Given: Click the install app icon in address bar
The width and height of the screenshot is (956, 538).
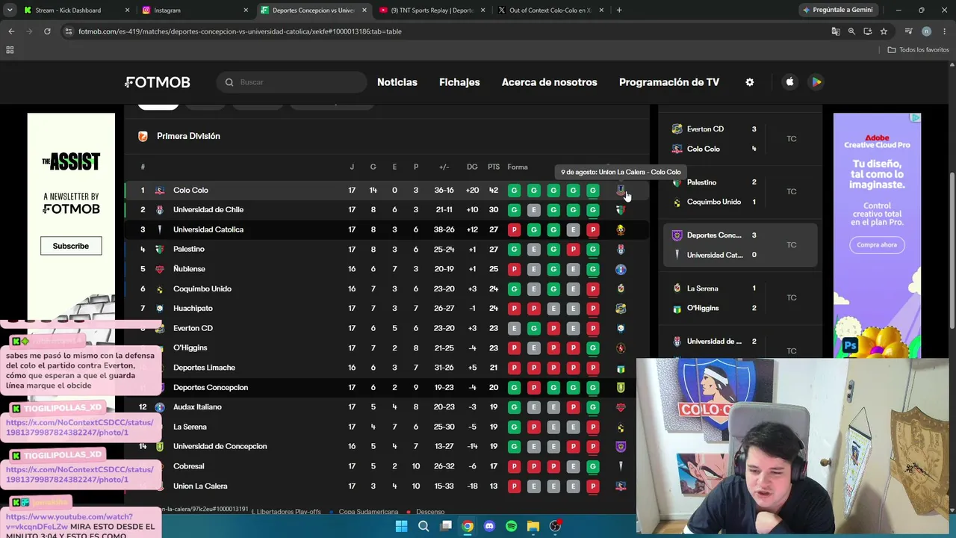Looking at the screenshot, I should click(867, 31).
